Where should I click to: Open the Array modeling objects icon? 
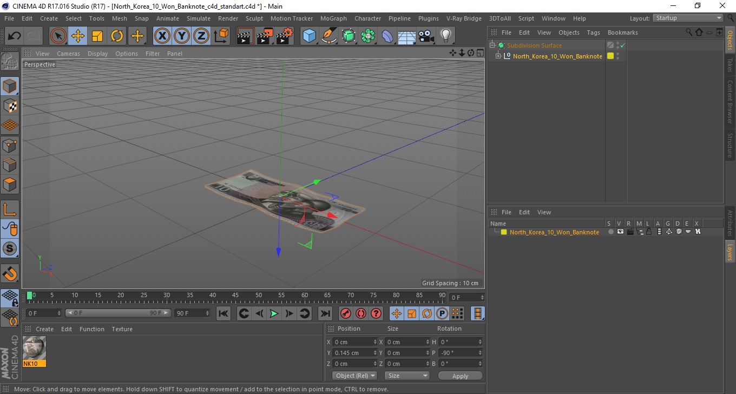coord(368,36)
